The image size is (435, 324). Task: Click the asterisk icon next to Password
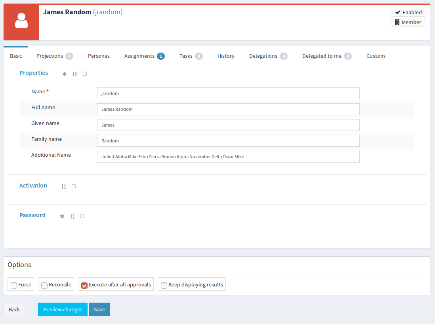[x=62, y=216]
